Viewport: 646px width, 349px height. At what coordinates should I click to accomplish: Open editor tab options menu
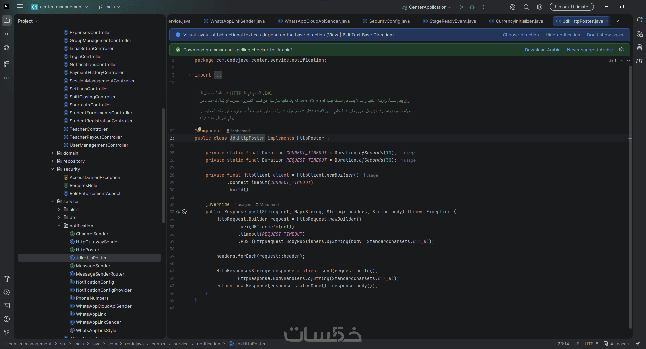point(626,21)
